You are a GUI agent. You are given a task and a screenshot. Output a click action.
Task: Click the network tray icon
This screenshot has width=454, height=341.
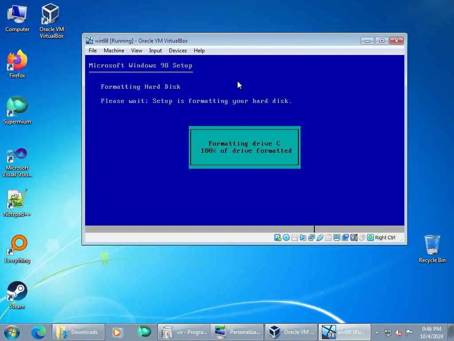click(x=387, y=333)
